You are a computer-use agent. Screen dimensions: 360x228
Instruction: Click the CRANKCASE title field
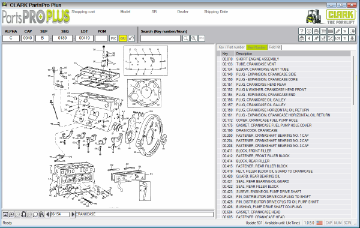(x=145, y=214)
